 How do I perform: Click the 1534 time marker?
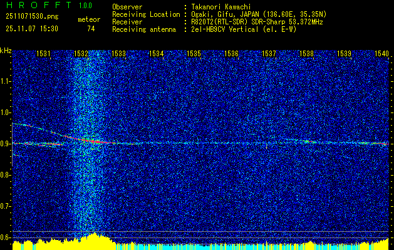pos(157,53)
